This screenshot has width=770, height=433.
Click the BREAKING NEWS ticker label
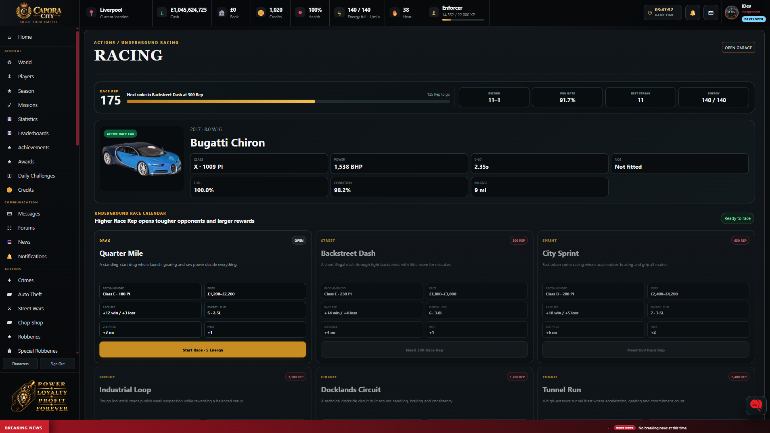click(x=24, y=428)
